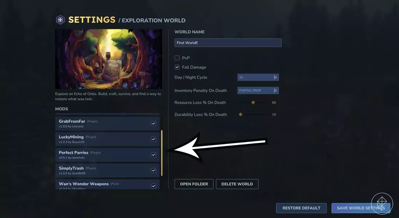Select the GrabFromFar mod row
Image resolution: width=399 pixels, height=218 pixels.
107,124
